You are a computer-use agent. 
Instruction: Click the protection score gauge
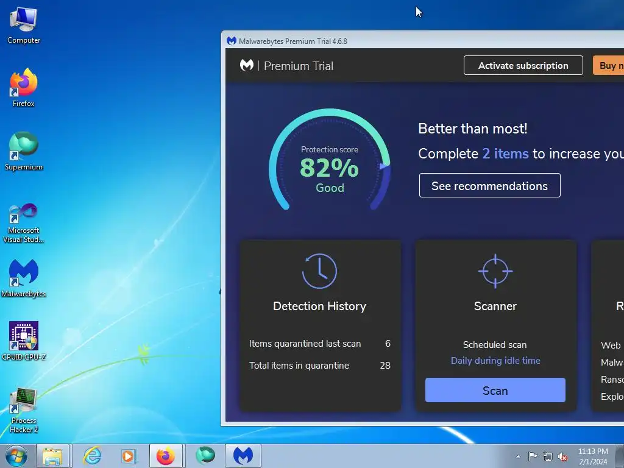coord(330,159)
